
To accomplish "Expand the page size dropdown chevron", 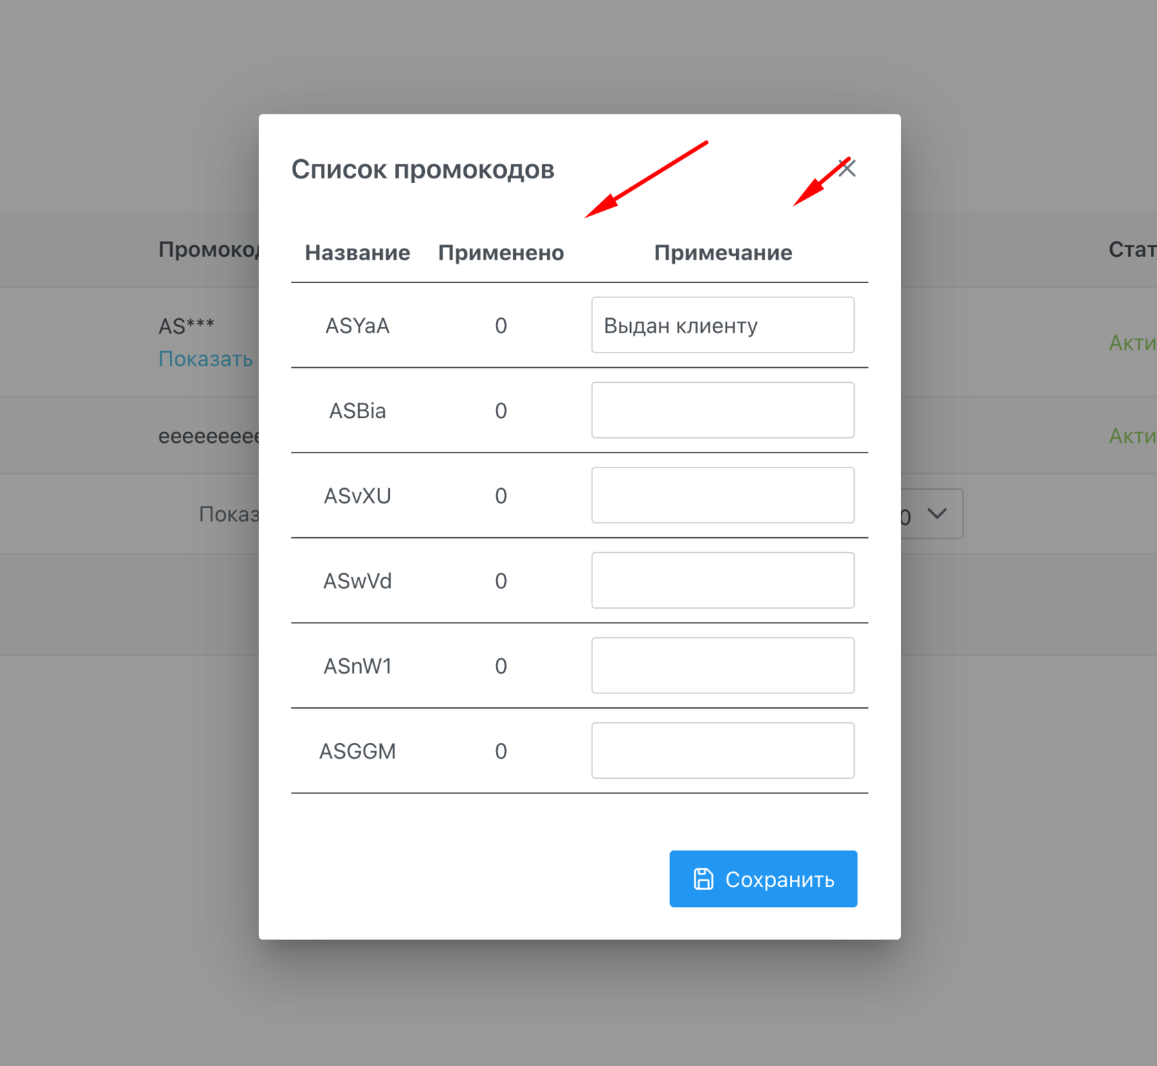I will pos(937,513).
